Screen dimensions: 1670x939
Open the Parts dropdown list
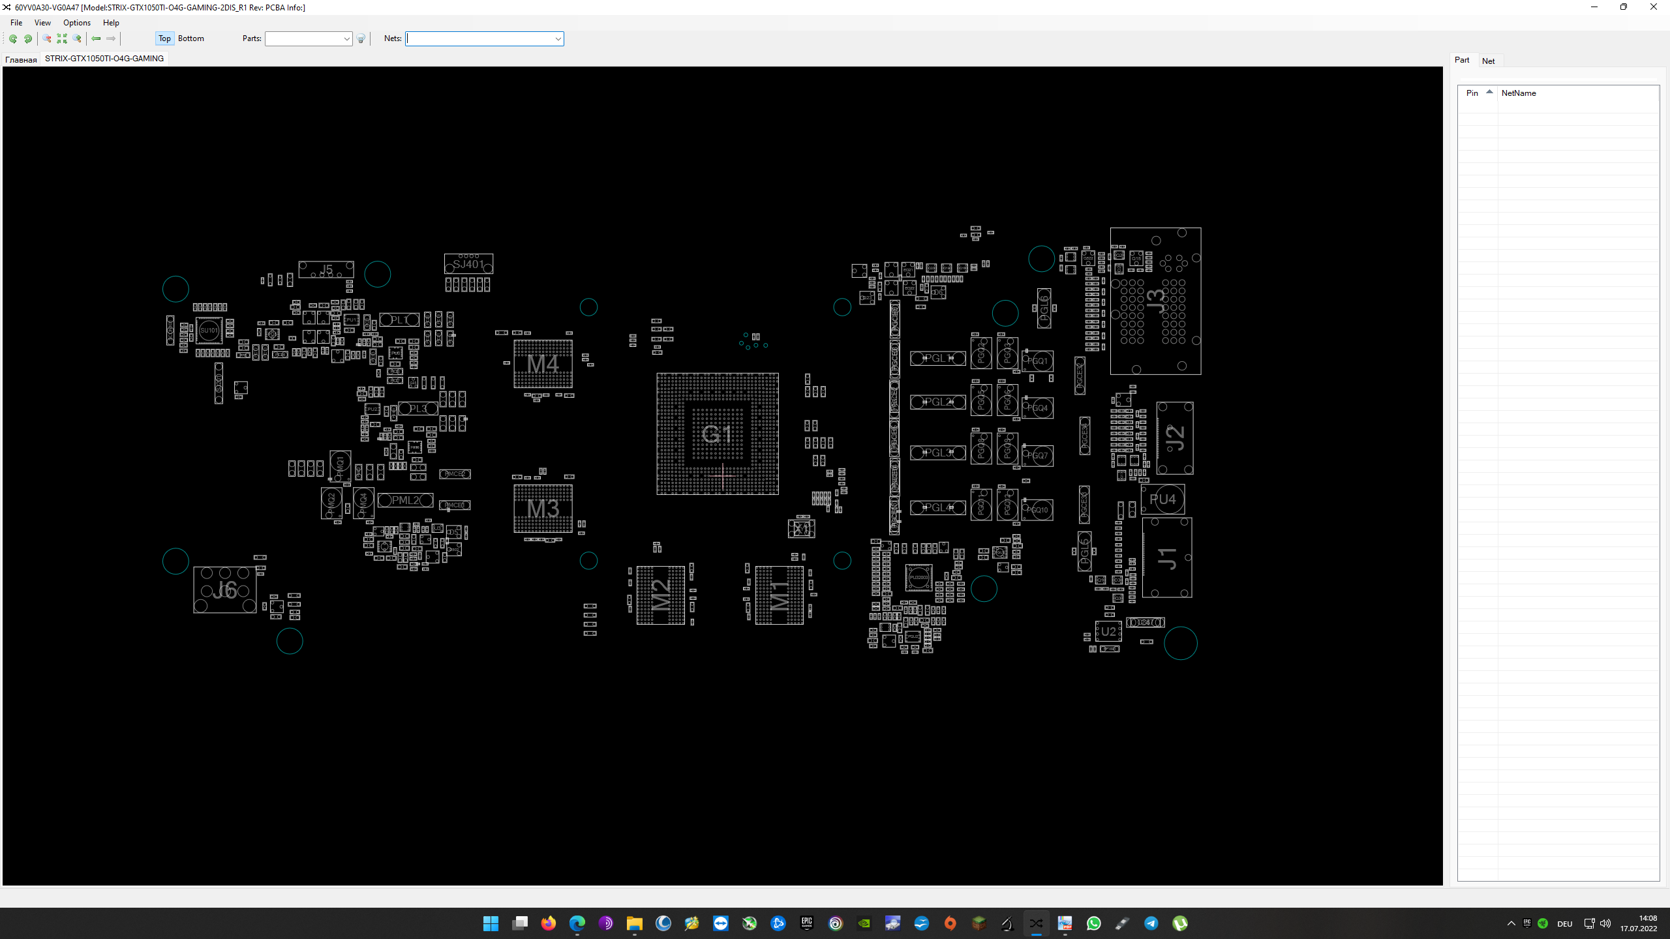coord(346,38)
